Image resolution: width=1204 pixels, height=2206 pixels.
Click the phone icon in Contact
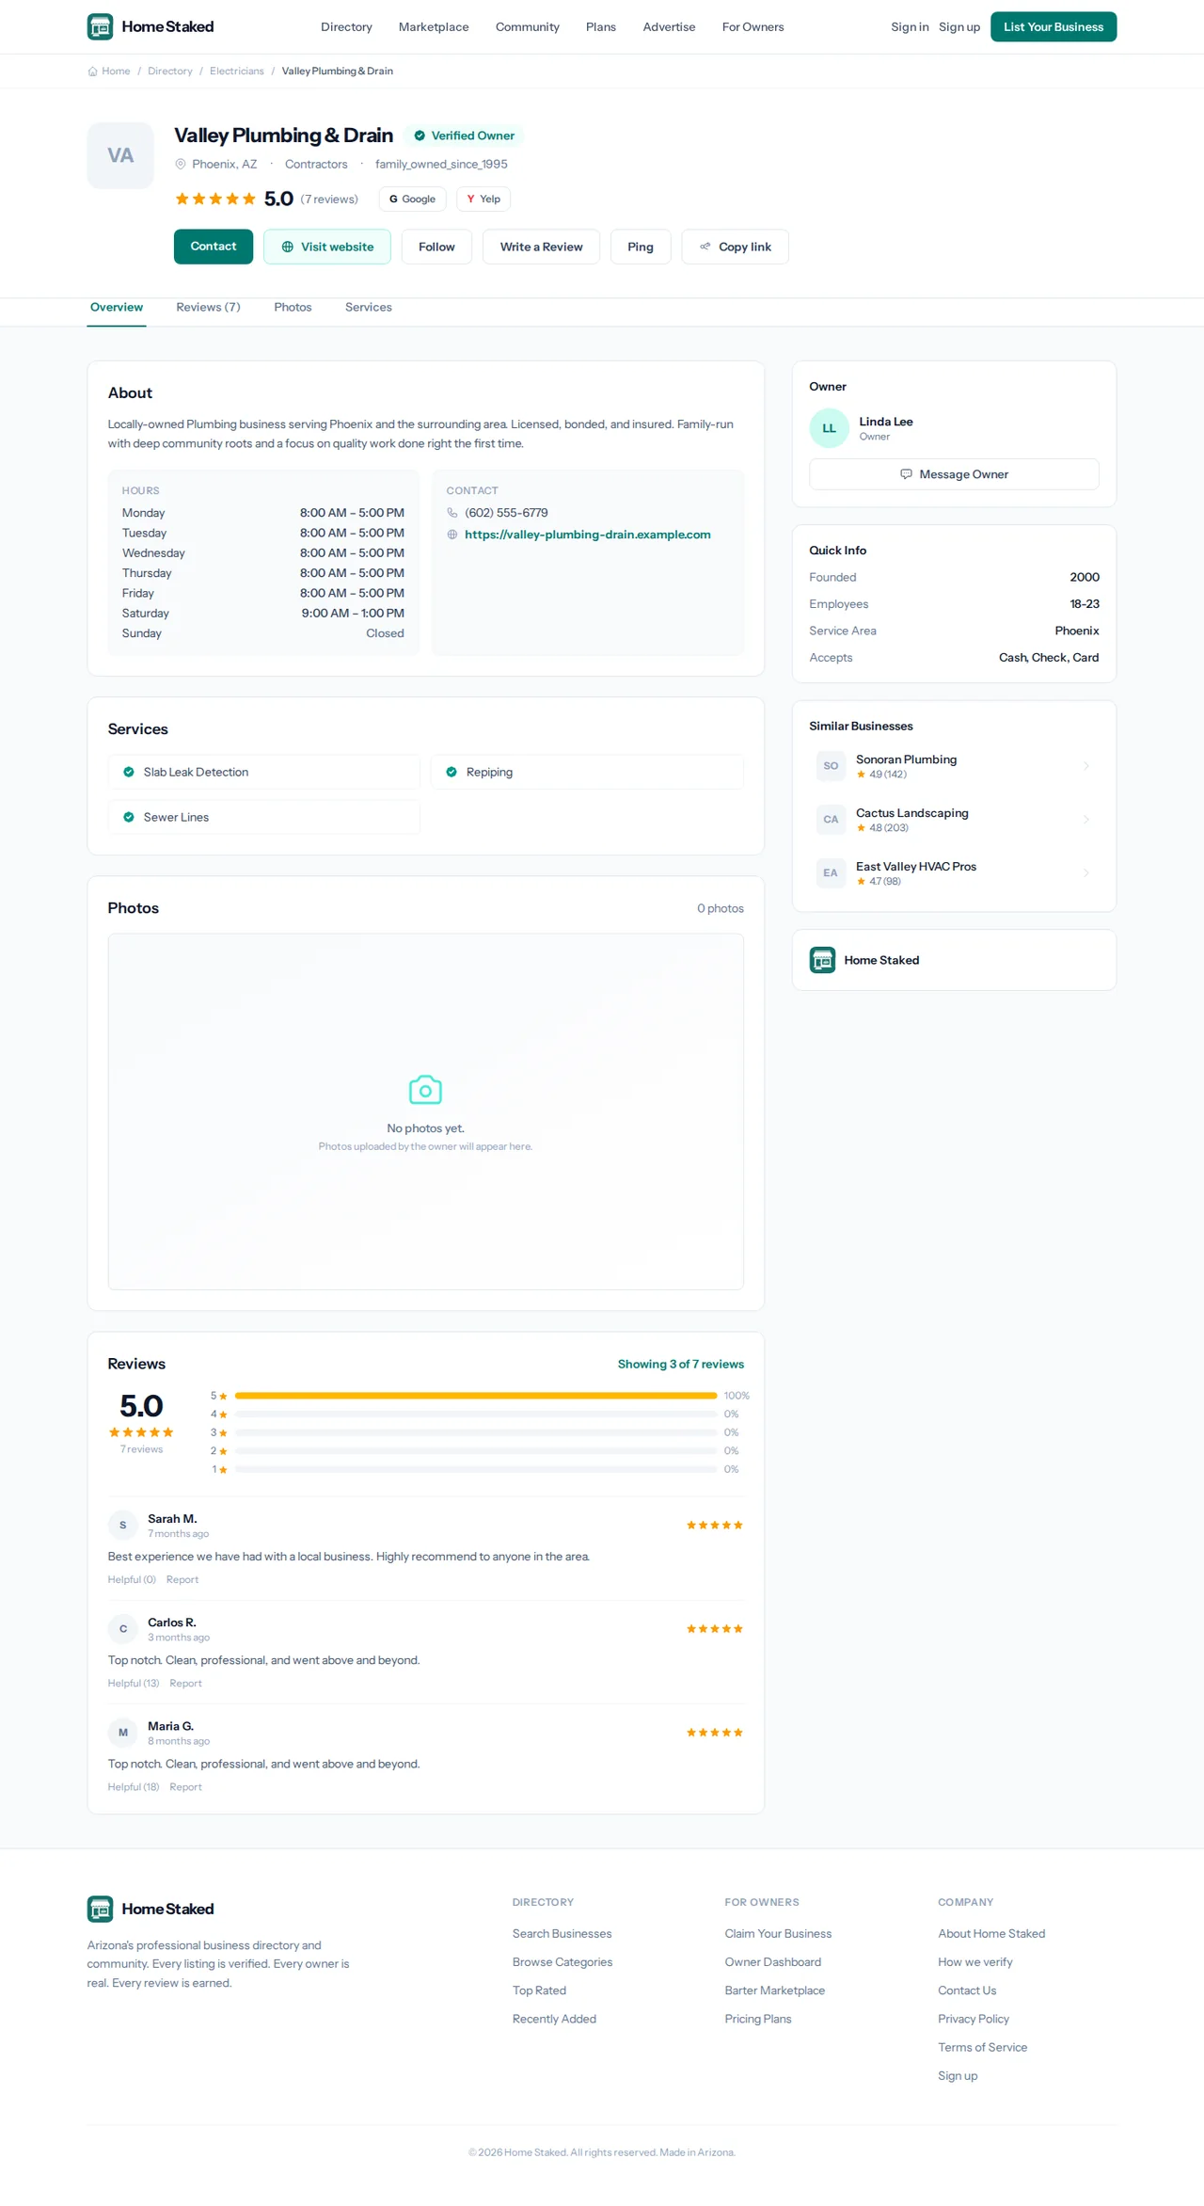tap(452, 513)
